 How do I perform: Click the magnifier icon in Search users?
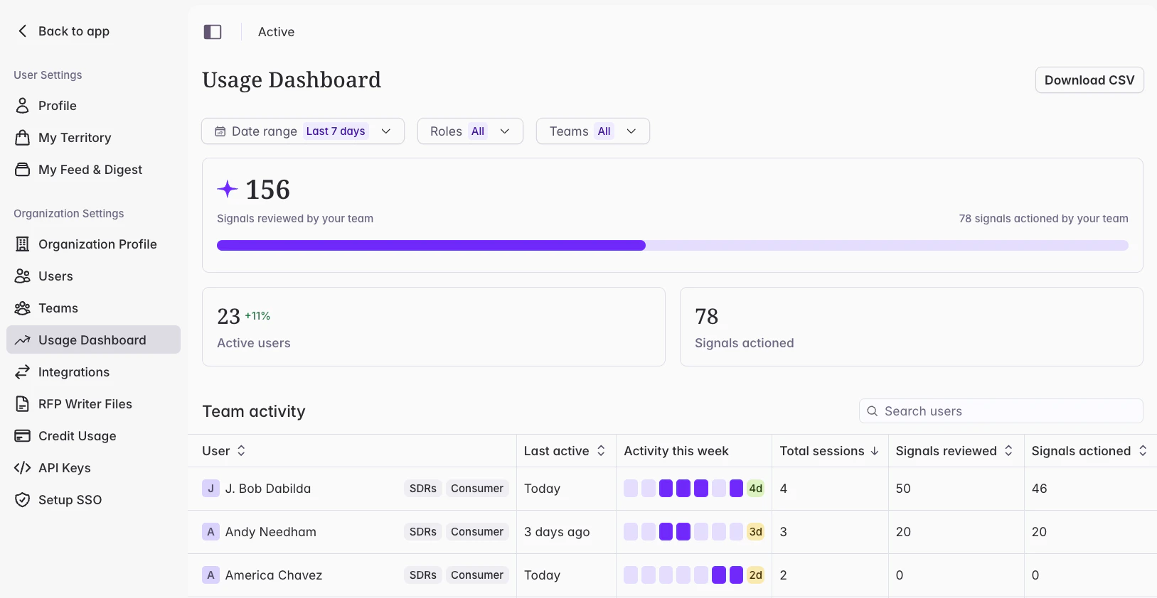click(x=873, y=411)
